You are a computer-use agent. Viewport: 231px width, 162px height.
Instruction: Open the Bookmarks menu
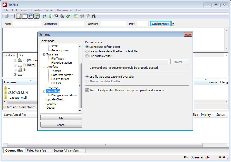[x=65, y=10]
